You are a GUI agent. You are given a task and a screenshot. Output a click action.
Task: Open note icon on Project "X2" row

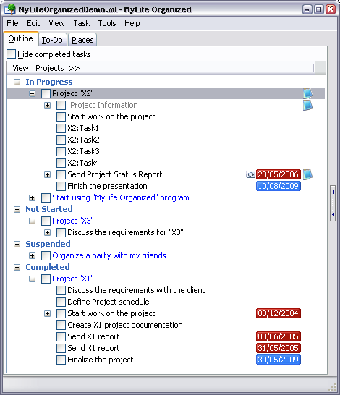click(307, 93)
